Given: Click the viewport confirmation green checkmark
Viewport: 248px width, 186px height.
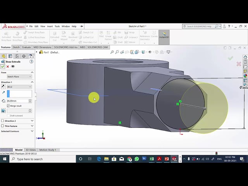Looking at the screenshot, I should point(231,58).
